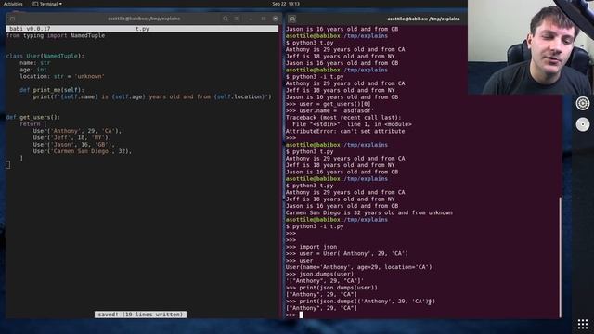The height and width of the screenshot is (334, 594).
Task: Click the webcam video overlay
Action: pos(530,47)
